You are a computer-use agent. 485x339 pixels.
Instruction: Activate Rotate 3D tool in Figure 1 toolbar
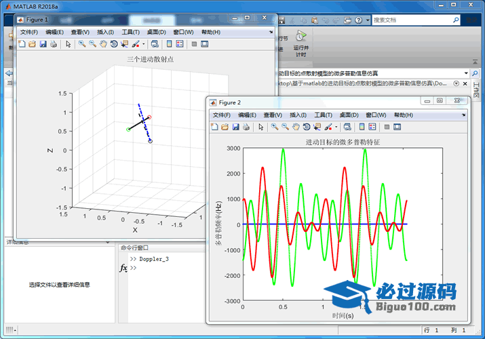click(x=114, y=44)
